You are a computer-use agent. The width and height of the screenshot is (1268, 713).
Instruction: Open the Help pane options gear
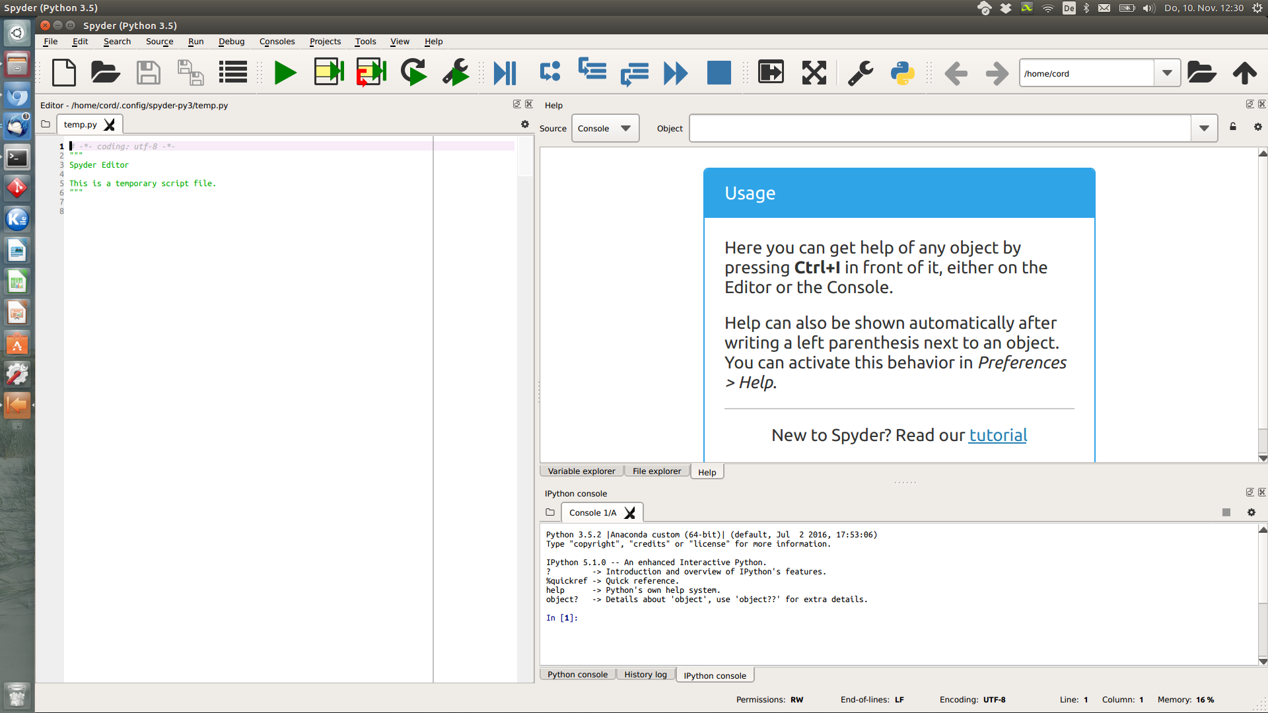point(1257,127)
